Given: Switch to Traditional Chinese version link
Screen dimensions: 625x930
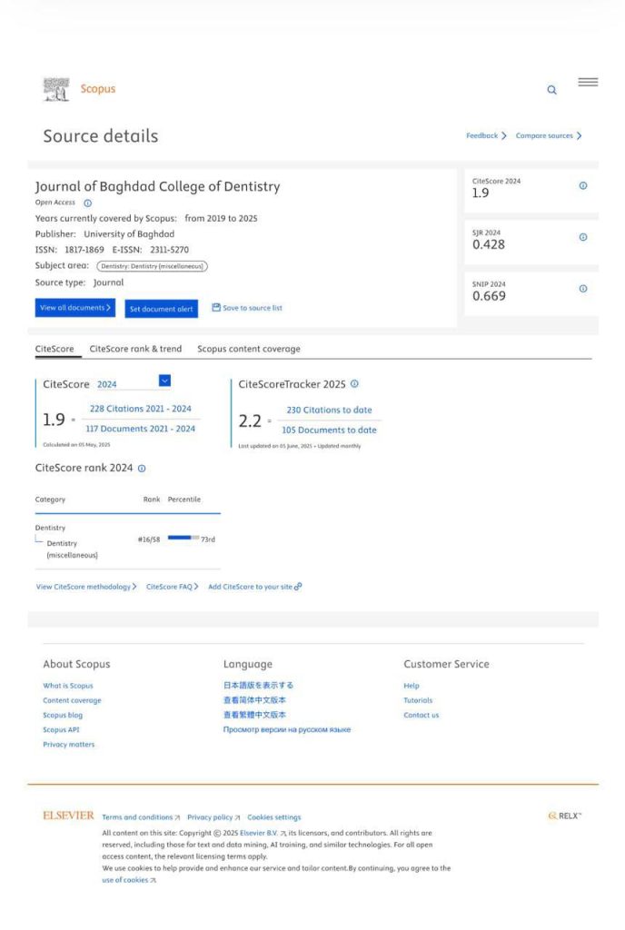Looking at the screenshot, I should 254,715.
